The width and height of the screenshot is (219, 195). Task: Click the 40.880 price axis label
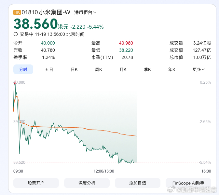pyautogui.click(x=19, y=82)
